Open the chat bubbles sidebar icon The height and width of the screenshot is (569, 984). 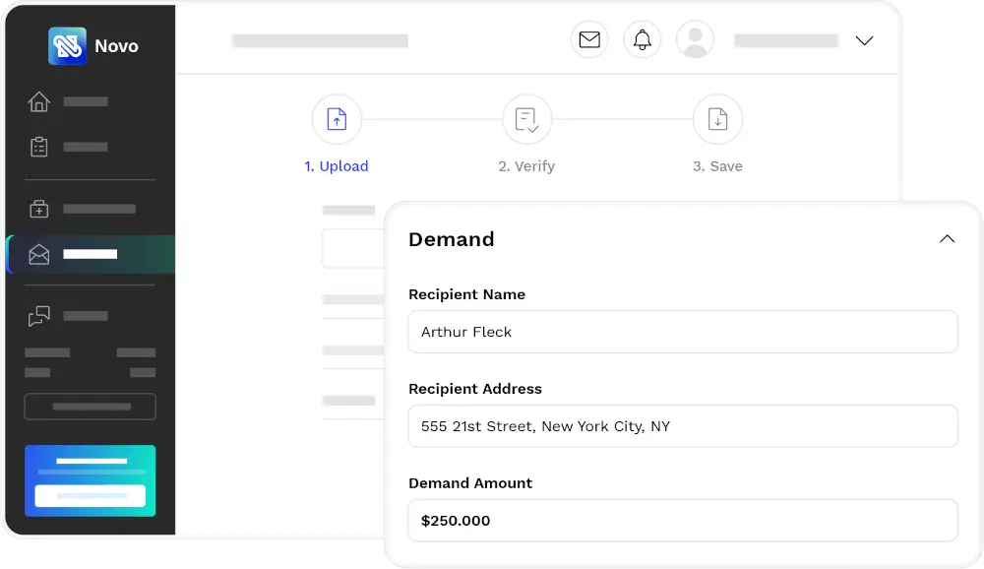coord(39,316)
